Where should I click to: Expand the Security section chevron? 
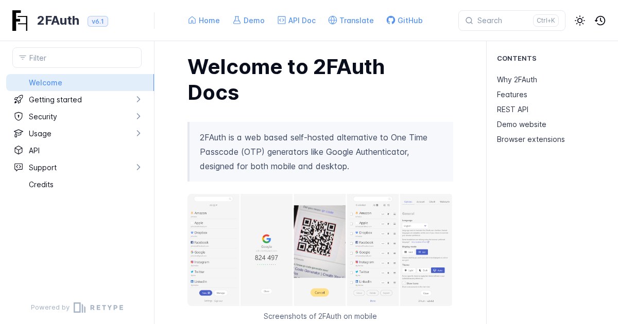pyautogui.click(x=138, y=116)
